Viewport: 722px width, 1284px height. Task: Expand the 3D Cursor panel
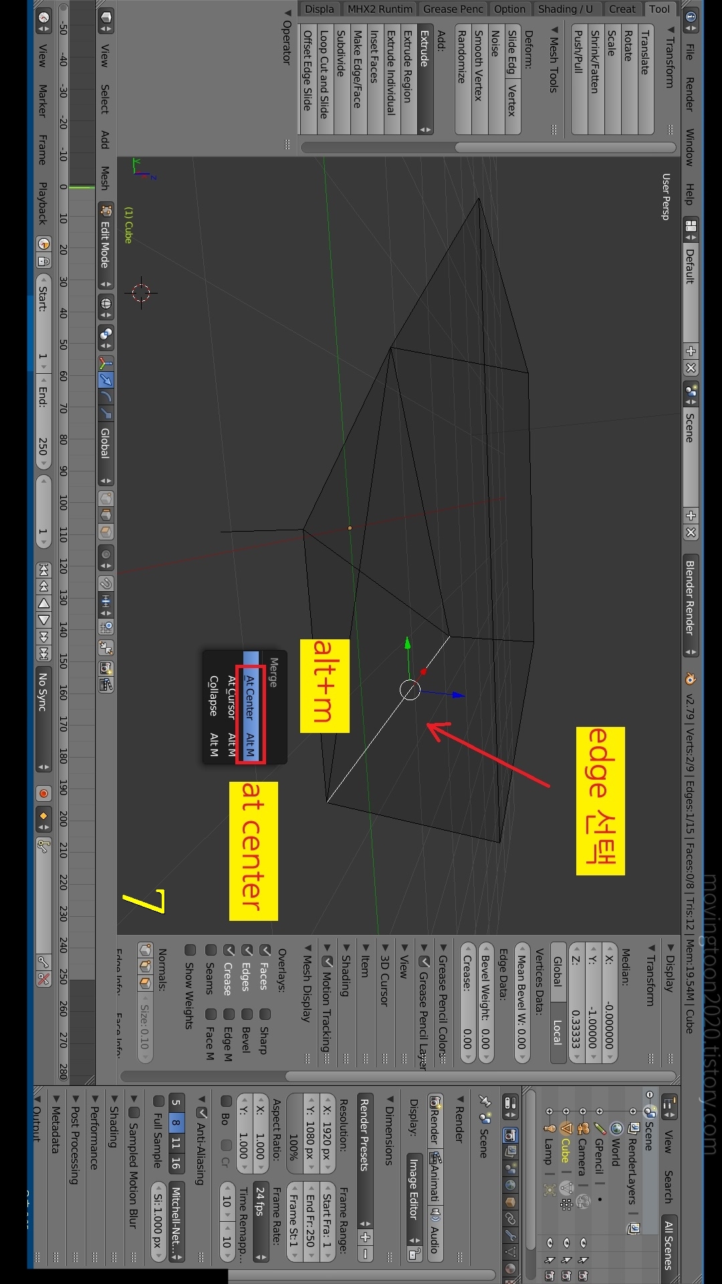click(x=384, y=974)
